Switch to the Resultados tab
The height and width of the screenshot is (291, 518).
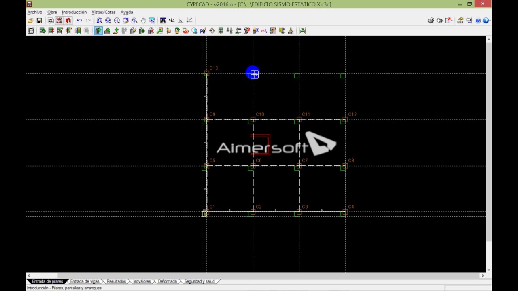tap(116, 281)
